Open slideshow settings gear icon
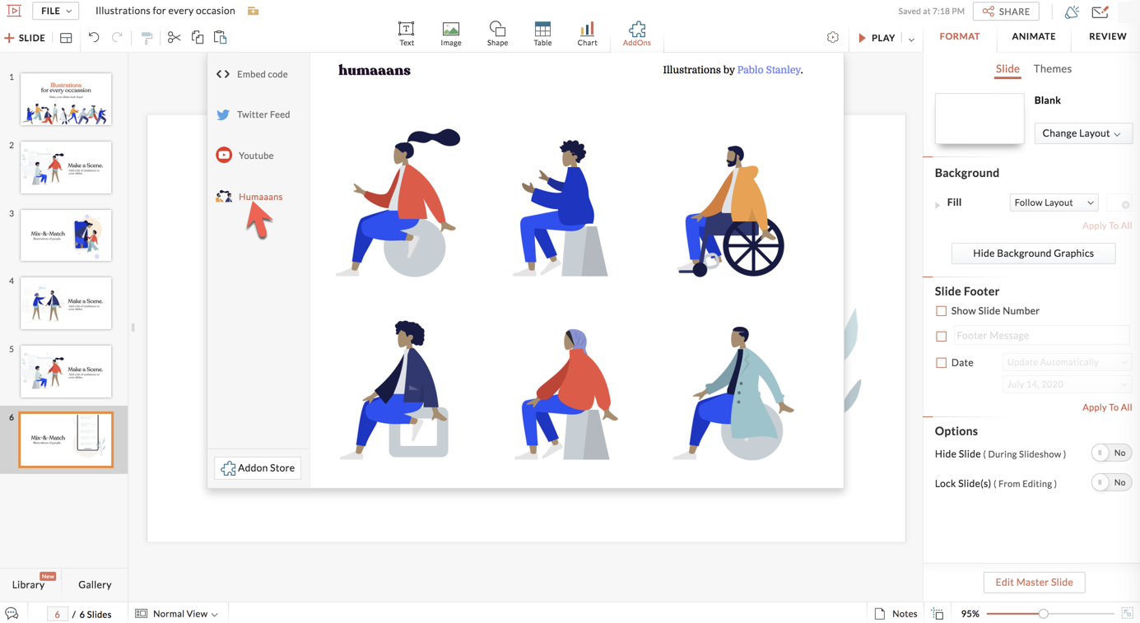 [x=833, y=38]
